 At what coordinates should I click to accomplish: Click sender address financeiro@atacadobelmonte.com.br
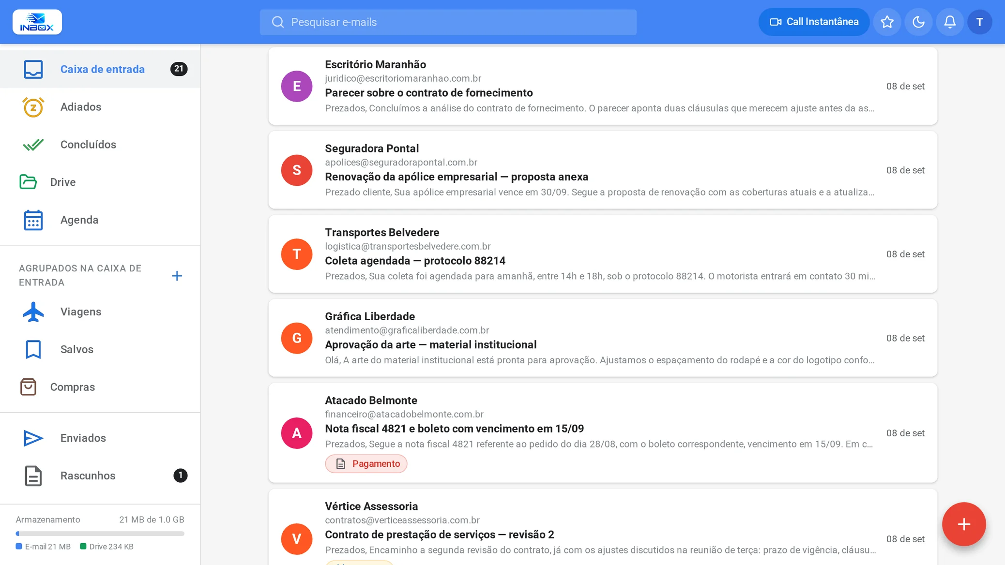click(404, 415)
